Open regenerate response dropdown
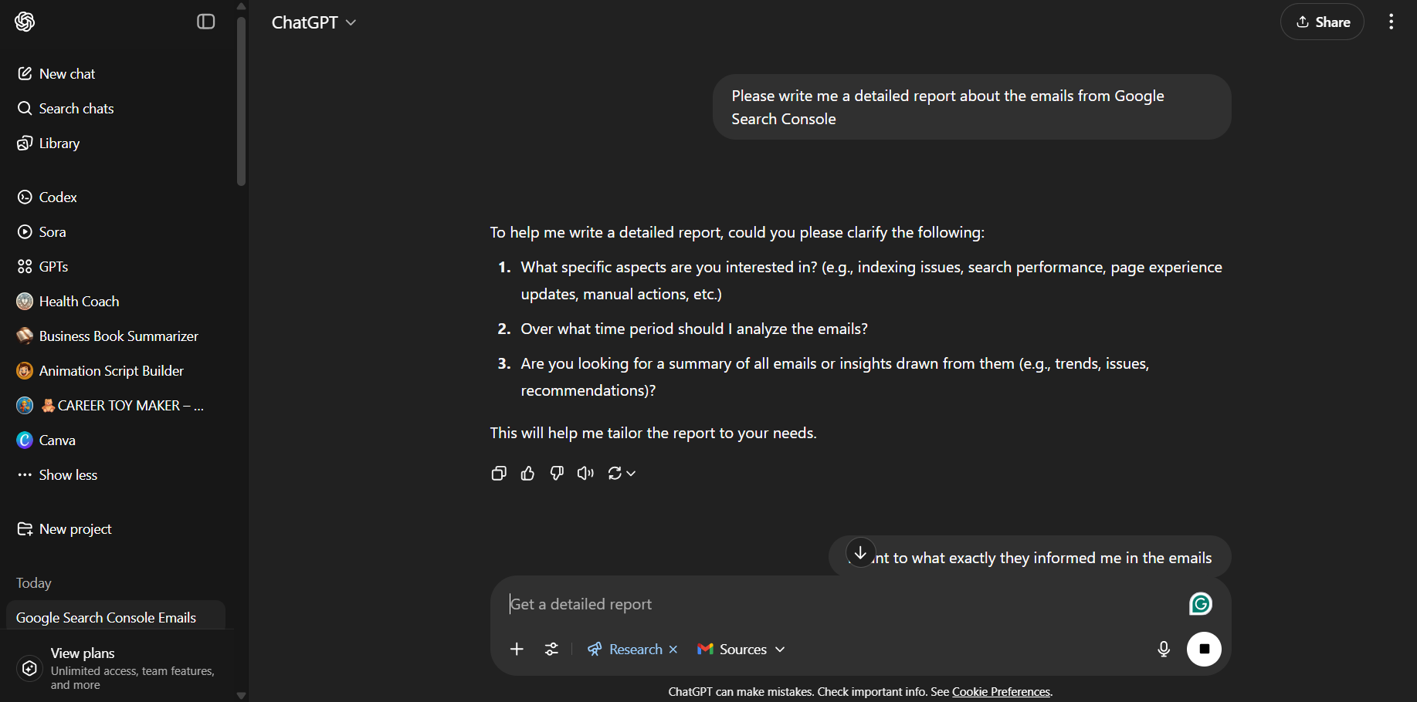 click(x=622, y=473)
